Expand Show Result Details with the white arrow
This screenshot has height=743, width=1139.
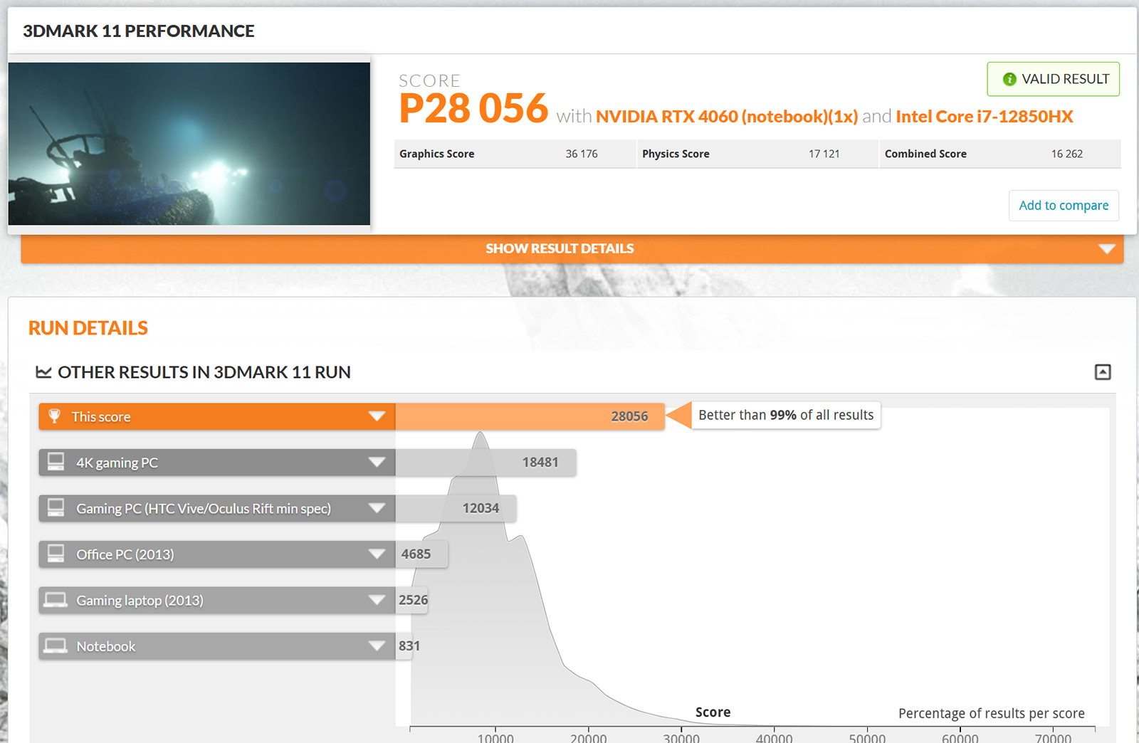(x=1106, y=249)
